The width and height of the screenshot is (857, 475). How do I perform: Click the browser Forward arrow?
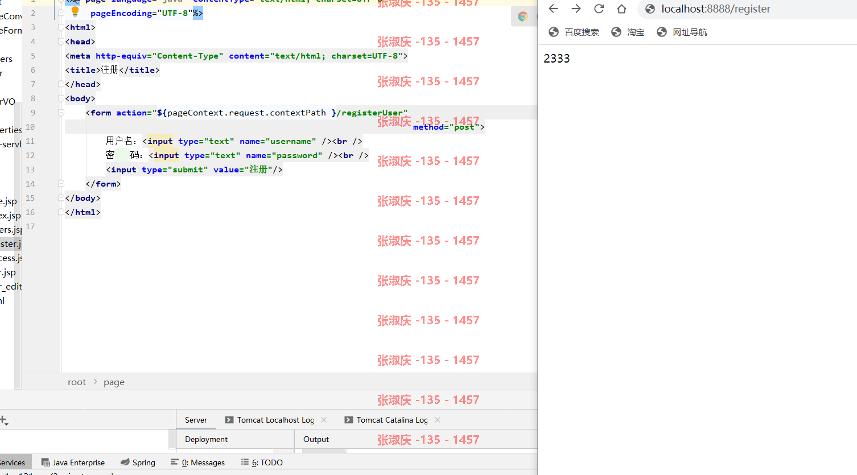point(576,9)
